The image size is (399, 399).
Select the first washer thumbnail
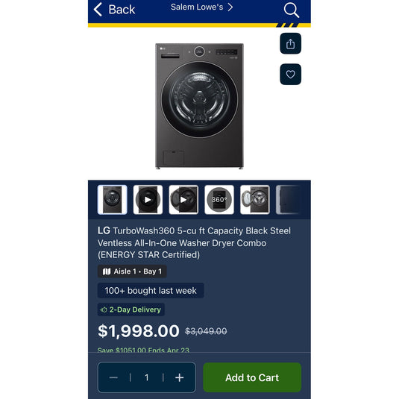pyautogui.click(x=112, y=200)
